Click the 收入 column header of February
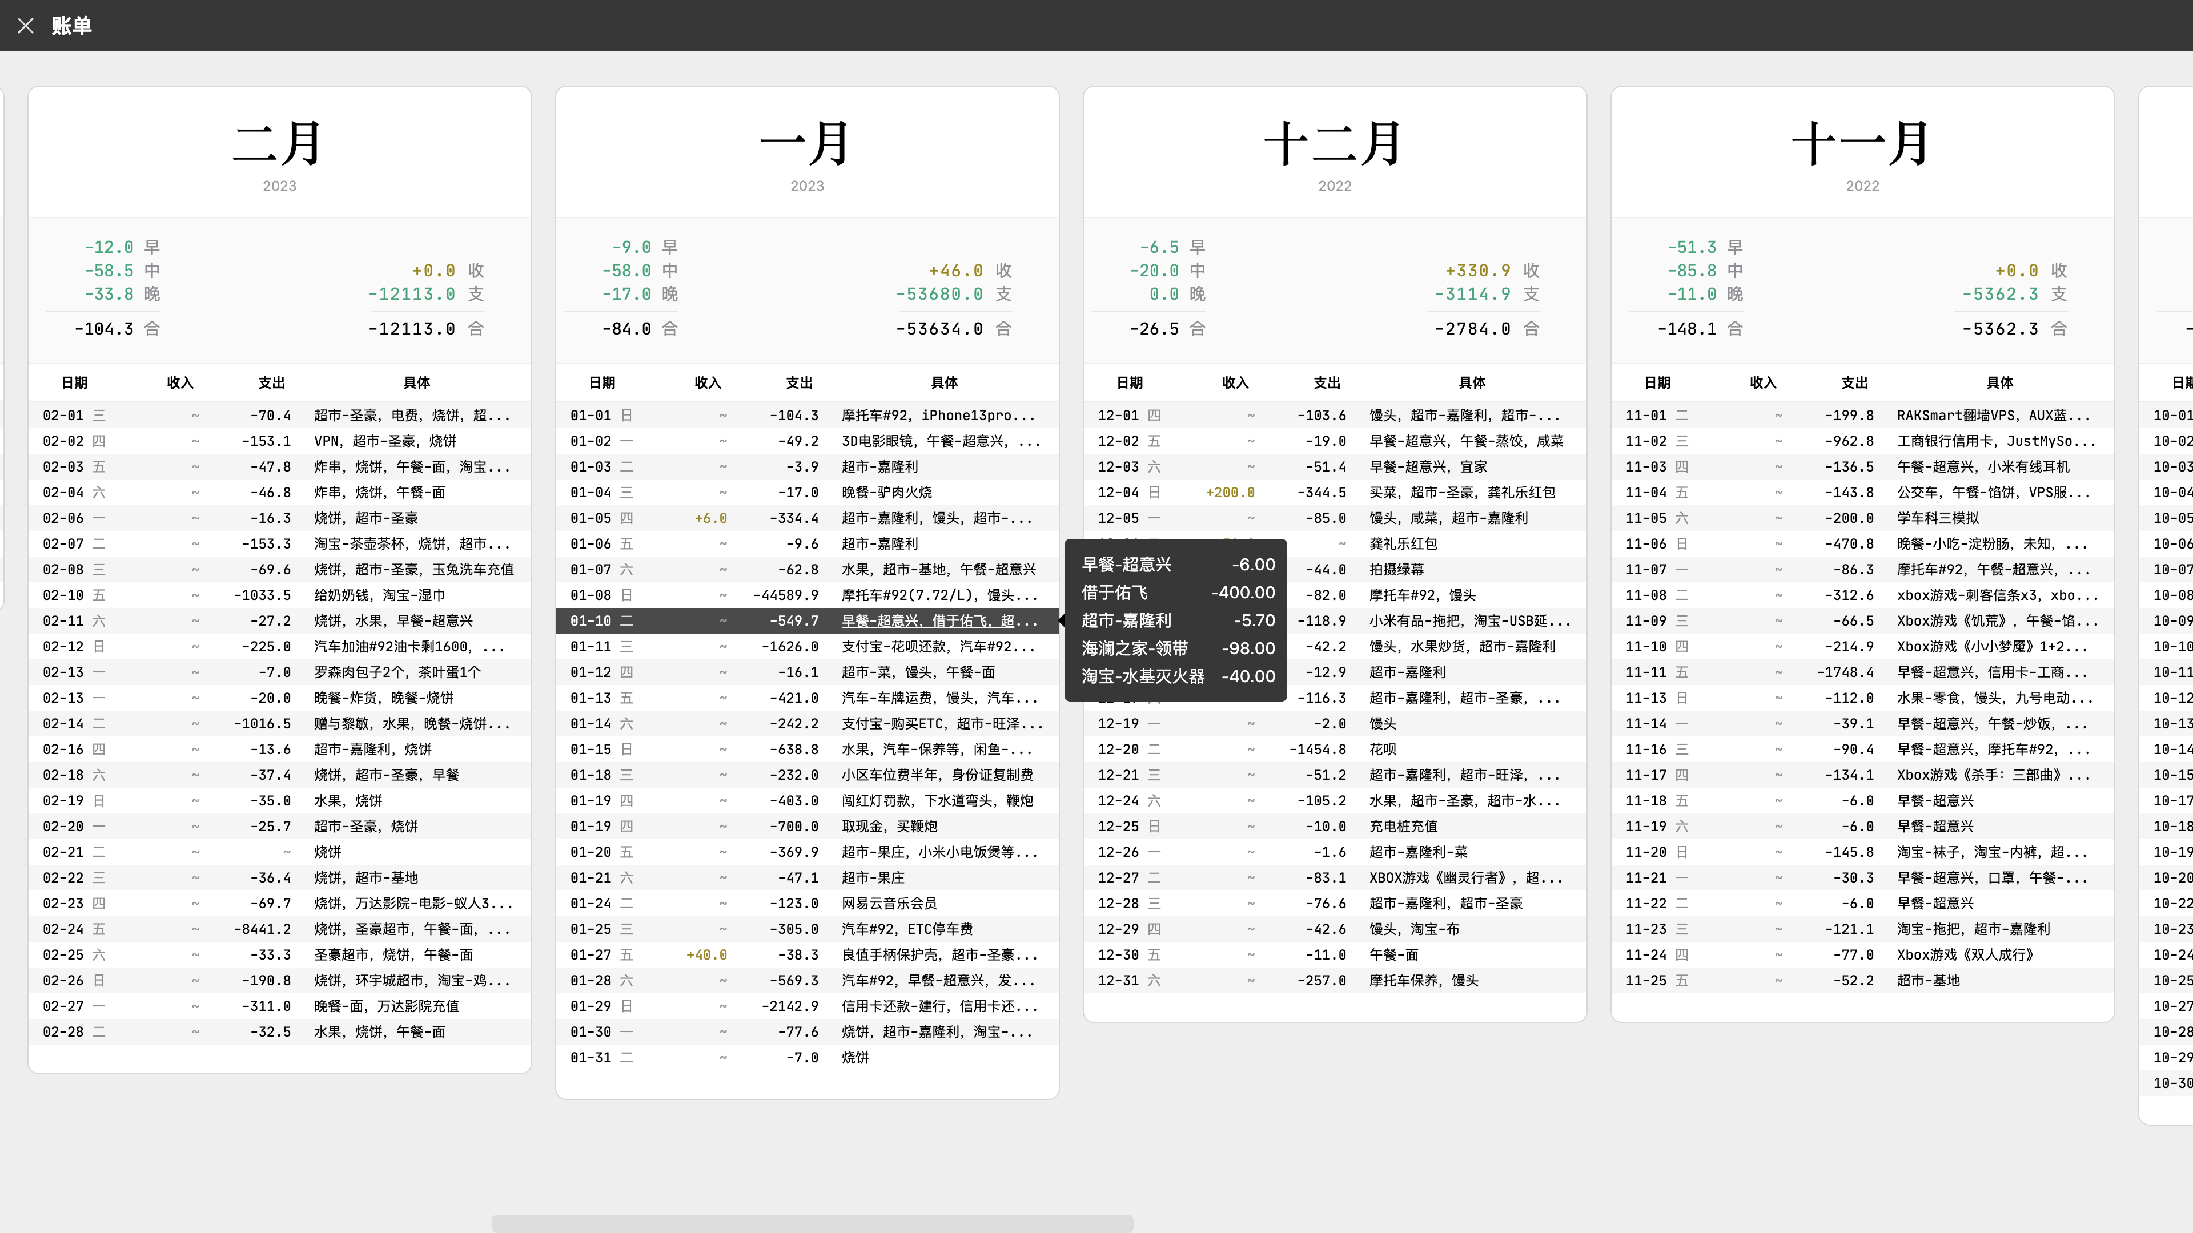The width and height of the screenshot is (2193, 1233). point(180,383)
